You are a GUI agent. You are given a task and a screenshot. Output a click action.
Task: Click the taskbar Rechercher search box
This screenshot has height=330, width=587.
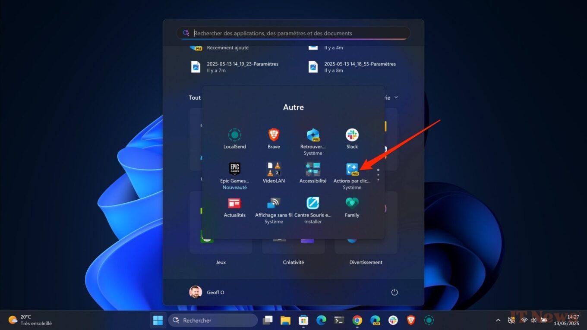coord(213,320)
